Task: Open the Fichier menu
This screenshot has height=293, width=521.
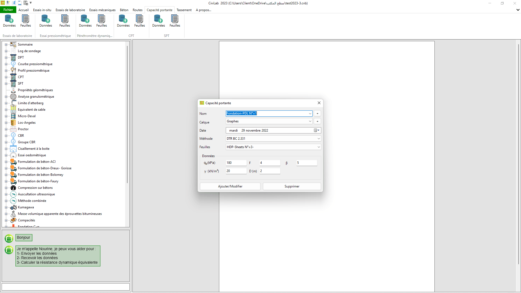Action: point(8,10)
